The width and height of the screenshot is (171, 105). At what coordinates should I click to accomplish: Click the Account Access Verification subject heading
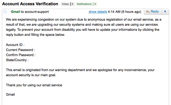[x=30, y=4]
